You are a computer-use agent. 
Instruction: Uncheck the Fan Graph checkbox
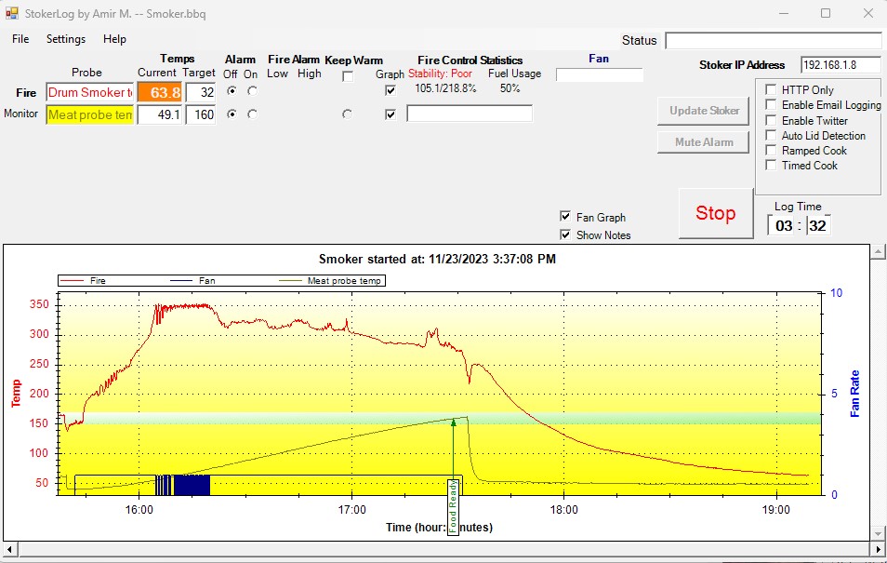click(x=565, y=217)
